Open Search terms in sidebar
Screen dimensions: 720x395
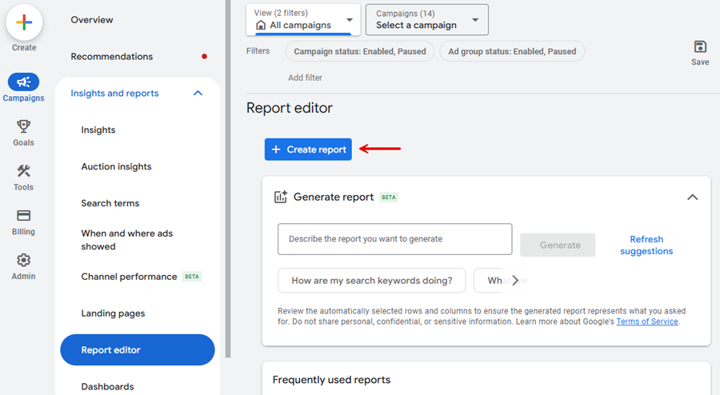pyautogui.click(x=110, y=204)
